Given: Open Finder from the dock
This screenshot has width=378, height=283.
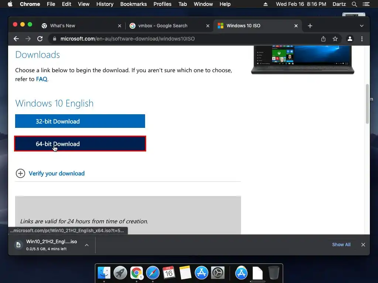Looking at the screenshot, I should point(104,273).
